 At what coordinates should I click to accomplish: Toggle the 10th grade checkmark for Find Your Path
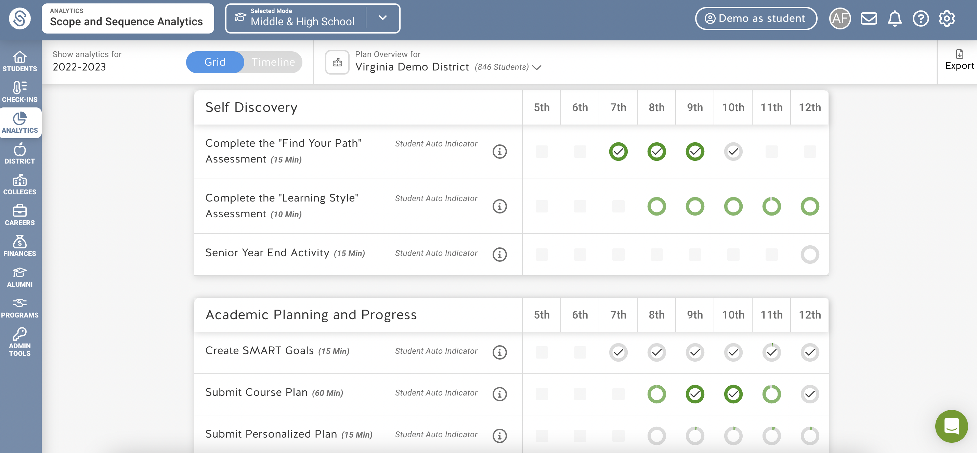coord(733,151)
